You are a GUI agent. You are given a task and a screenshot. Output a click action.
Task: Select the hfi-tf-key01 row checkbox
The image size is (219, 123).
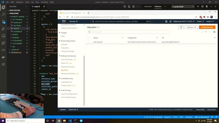pos(88,42)
